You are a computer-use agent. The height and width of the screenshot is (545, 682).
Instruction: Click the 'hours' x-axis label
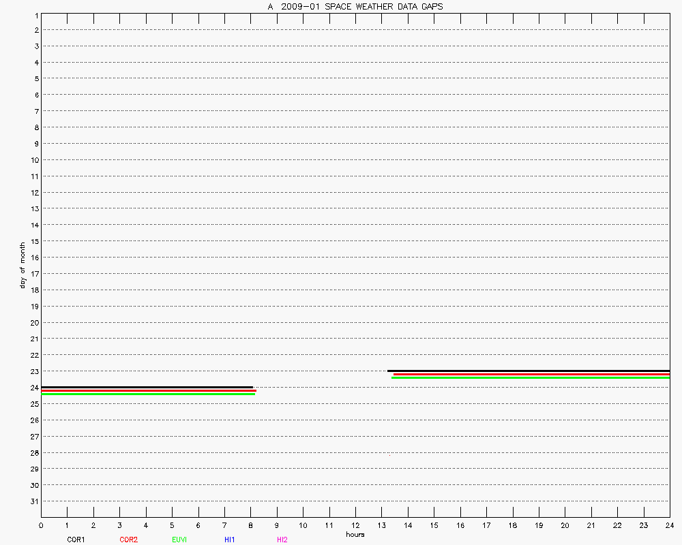click(x=355, y=534)
